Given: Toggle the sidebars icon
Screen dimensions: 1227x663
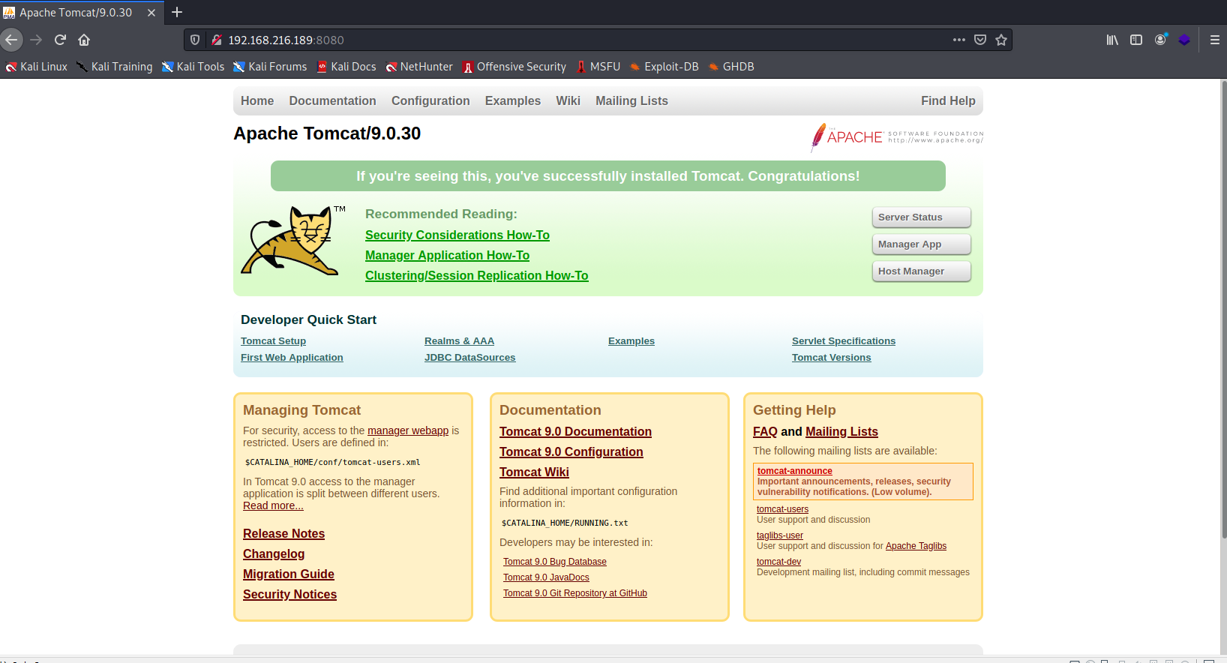Looking at the screenshot, I should [1136, 40].
